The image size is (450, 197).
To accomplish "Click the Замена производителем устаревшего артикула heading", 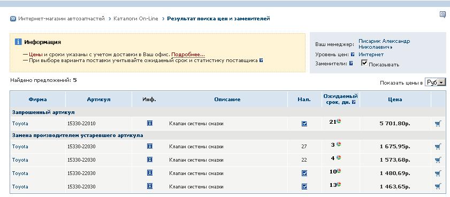I will [78, 135].
